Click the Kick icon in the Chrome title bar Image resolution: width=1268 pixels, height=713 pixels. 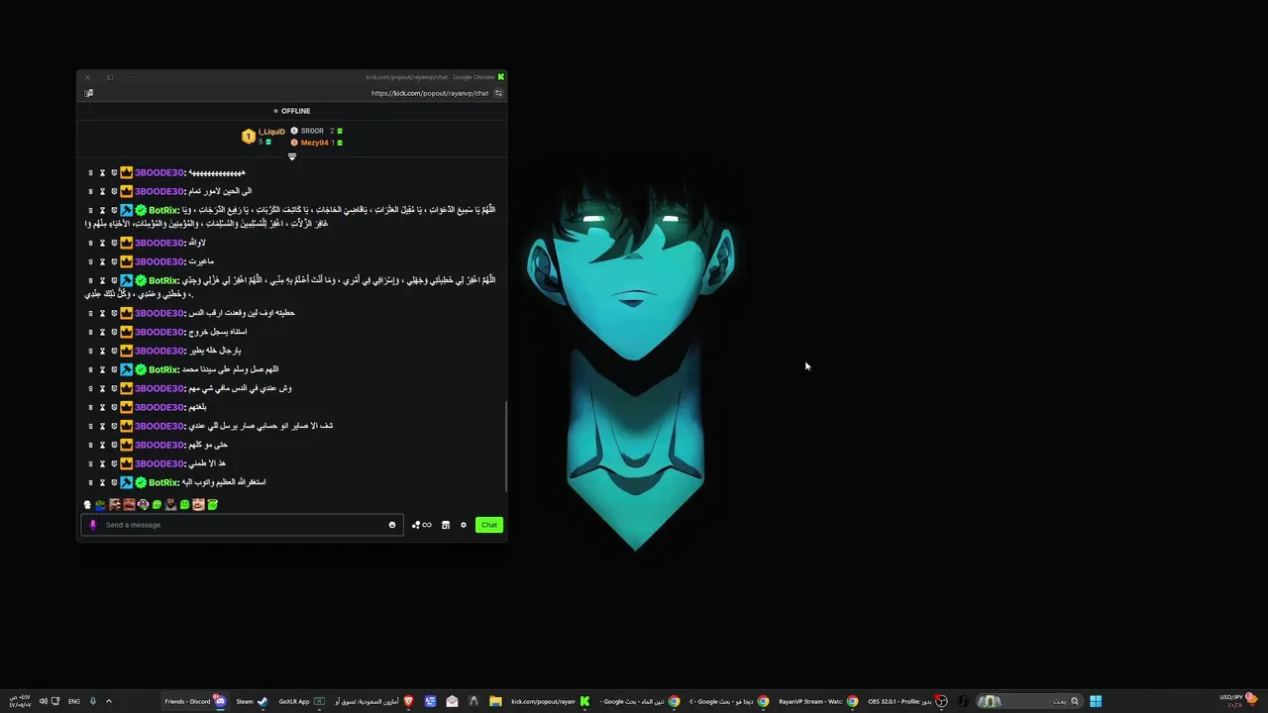(501, 76)
